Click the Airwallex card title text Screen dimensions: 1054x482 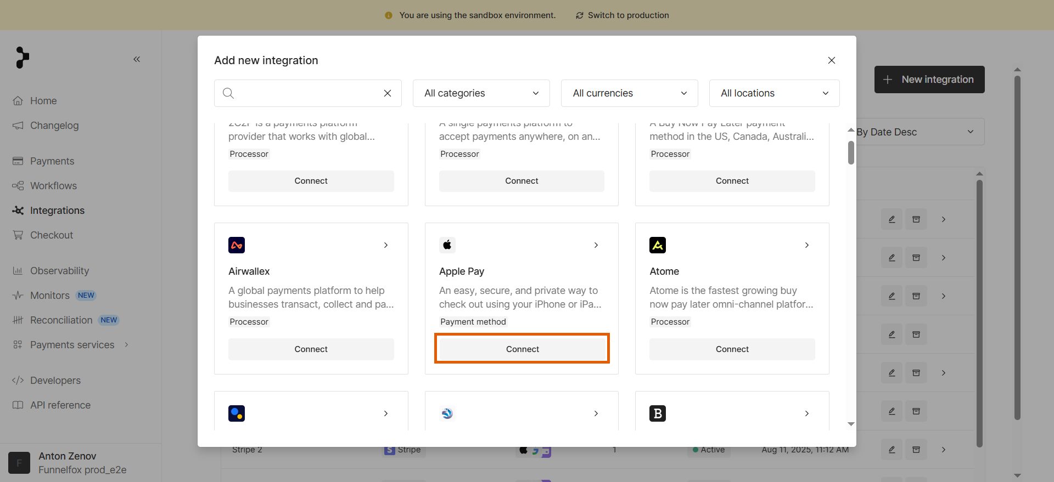[249, 271]
